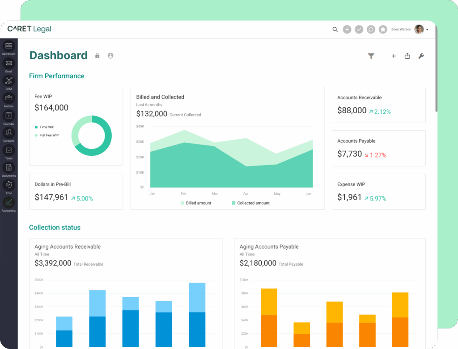Open the quick-add plus menu in header
This screenshot has width=458, height=349.
click(x=394, y=56)
